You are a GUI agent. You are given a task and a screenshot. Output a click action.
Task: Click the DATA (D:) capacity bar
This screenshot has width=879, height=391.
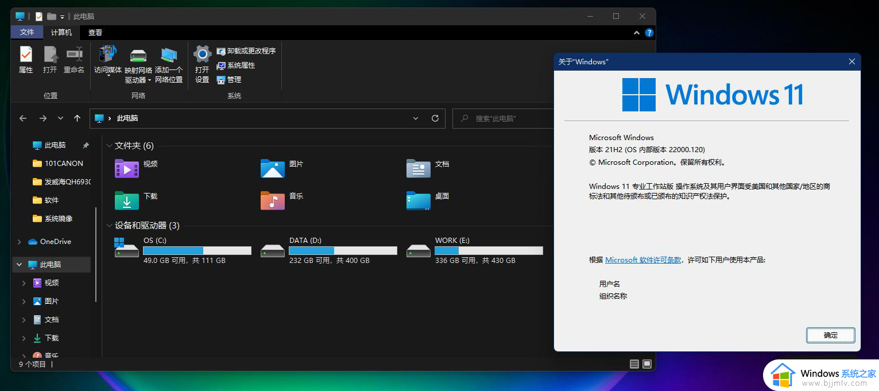(x=343, y=251)
